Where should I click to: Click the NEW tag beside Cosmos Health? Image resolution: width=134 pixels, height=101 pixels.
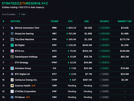coord(33,86)
